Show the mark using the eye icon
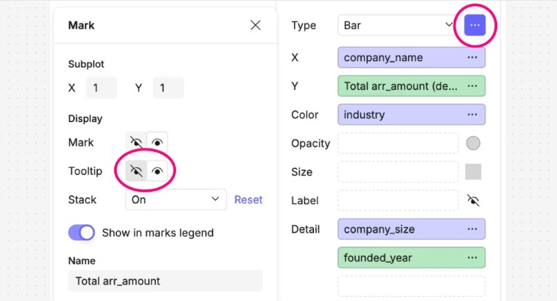Screen dimensions: 557x301 [157, 143]
